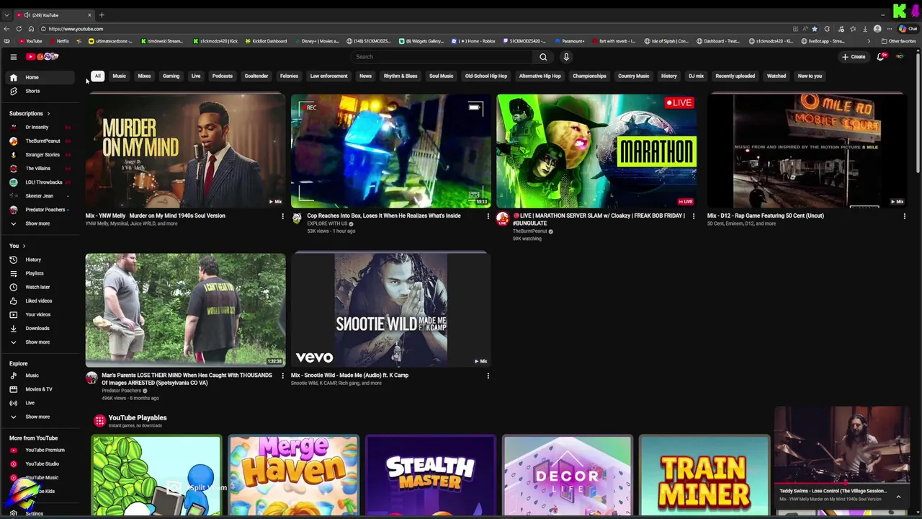The width and height of the screenshot is (922, 519).
Task: Open Downloads in the sidebar
Action: coord(40,328)
